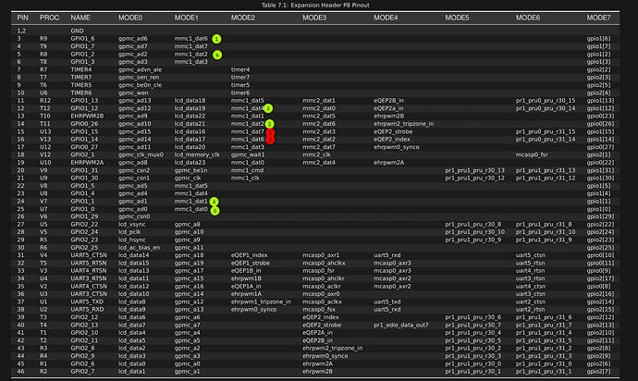The image size is (638, 381).
Task: Click the MODE0 column header
Action: 130,18
